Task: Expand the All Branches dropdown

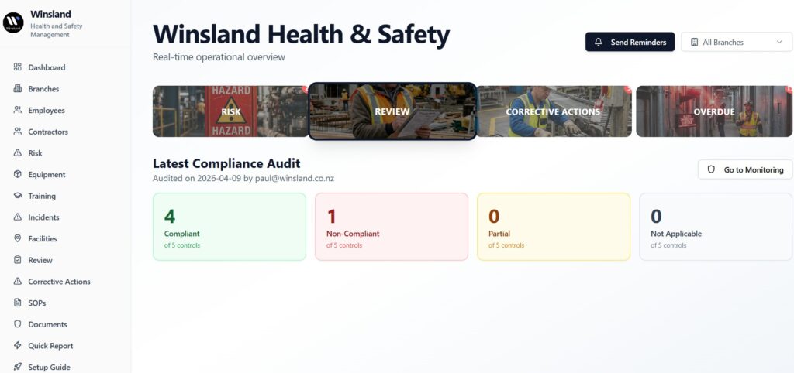Action: click(735, 43)
